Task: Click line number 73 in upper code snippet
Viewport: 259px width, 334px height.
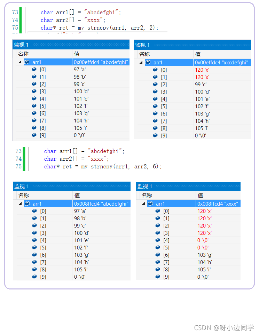Action: (15, 13)
